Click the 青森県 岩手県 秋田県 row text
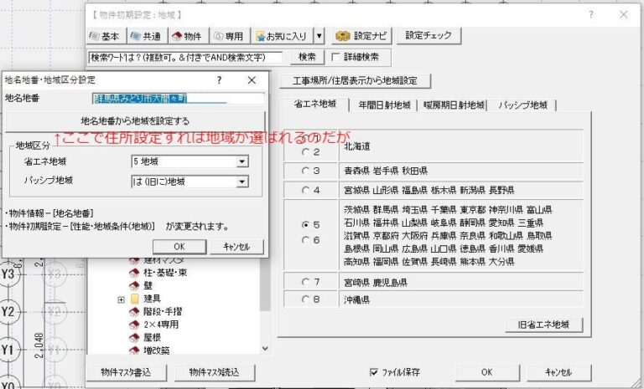The width and height of the screenshot is (644, 389). [385, 171]
